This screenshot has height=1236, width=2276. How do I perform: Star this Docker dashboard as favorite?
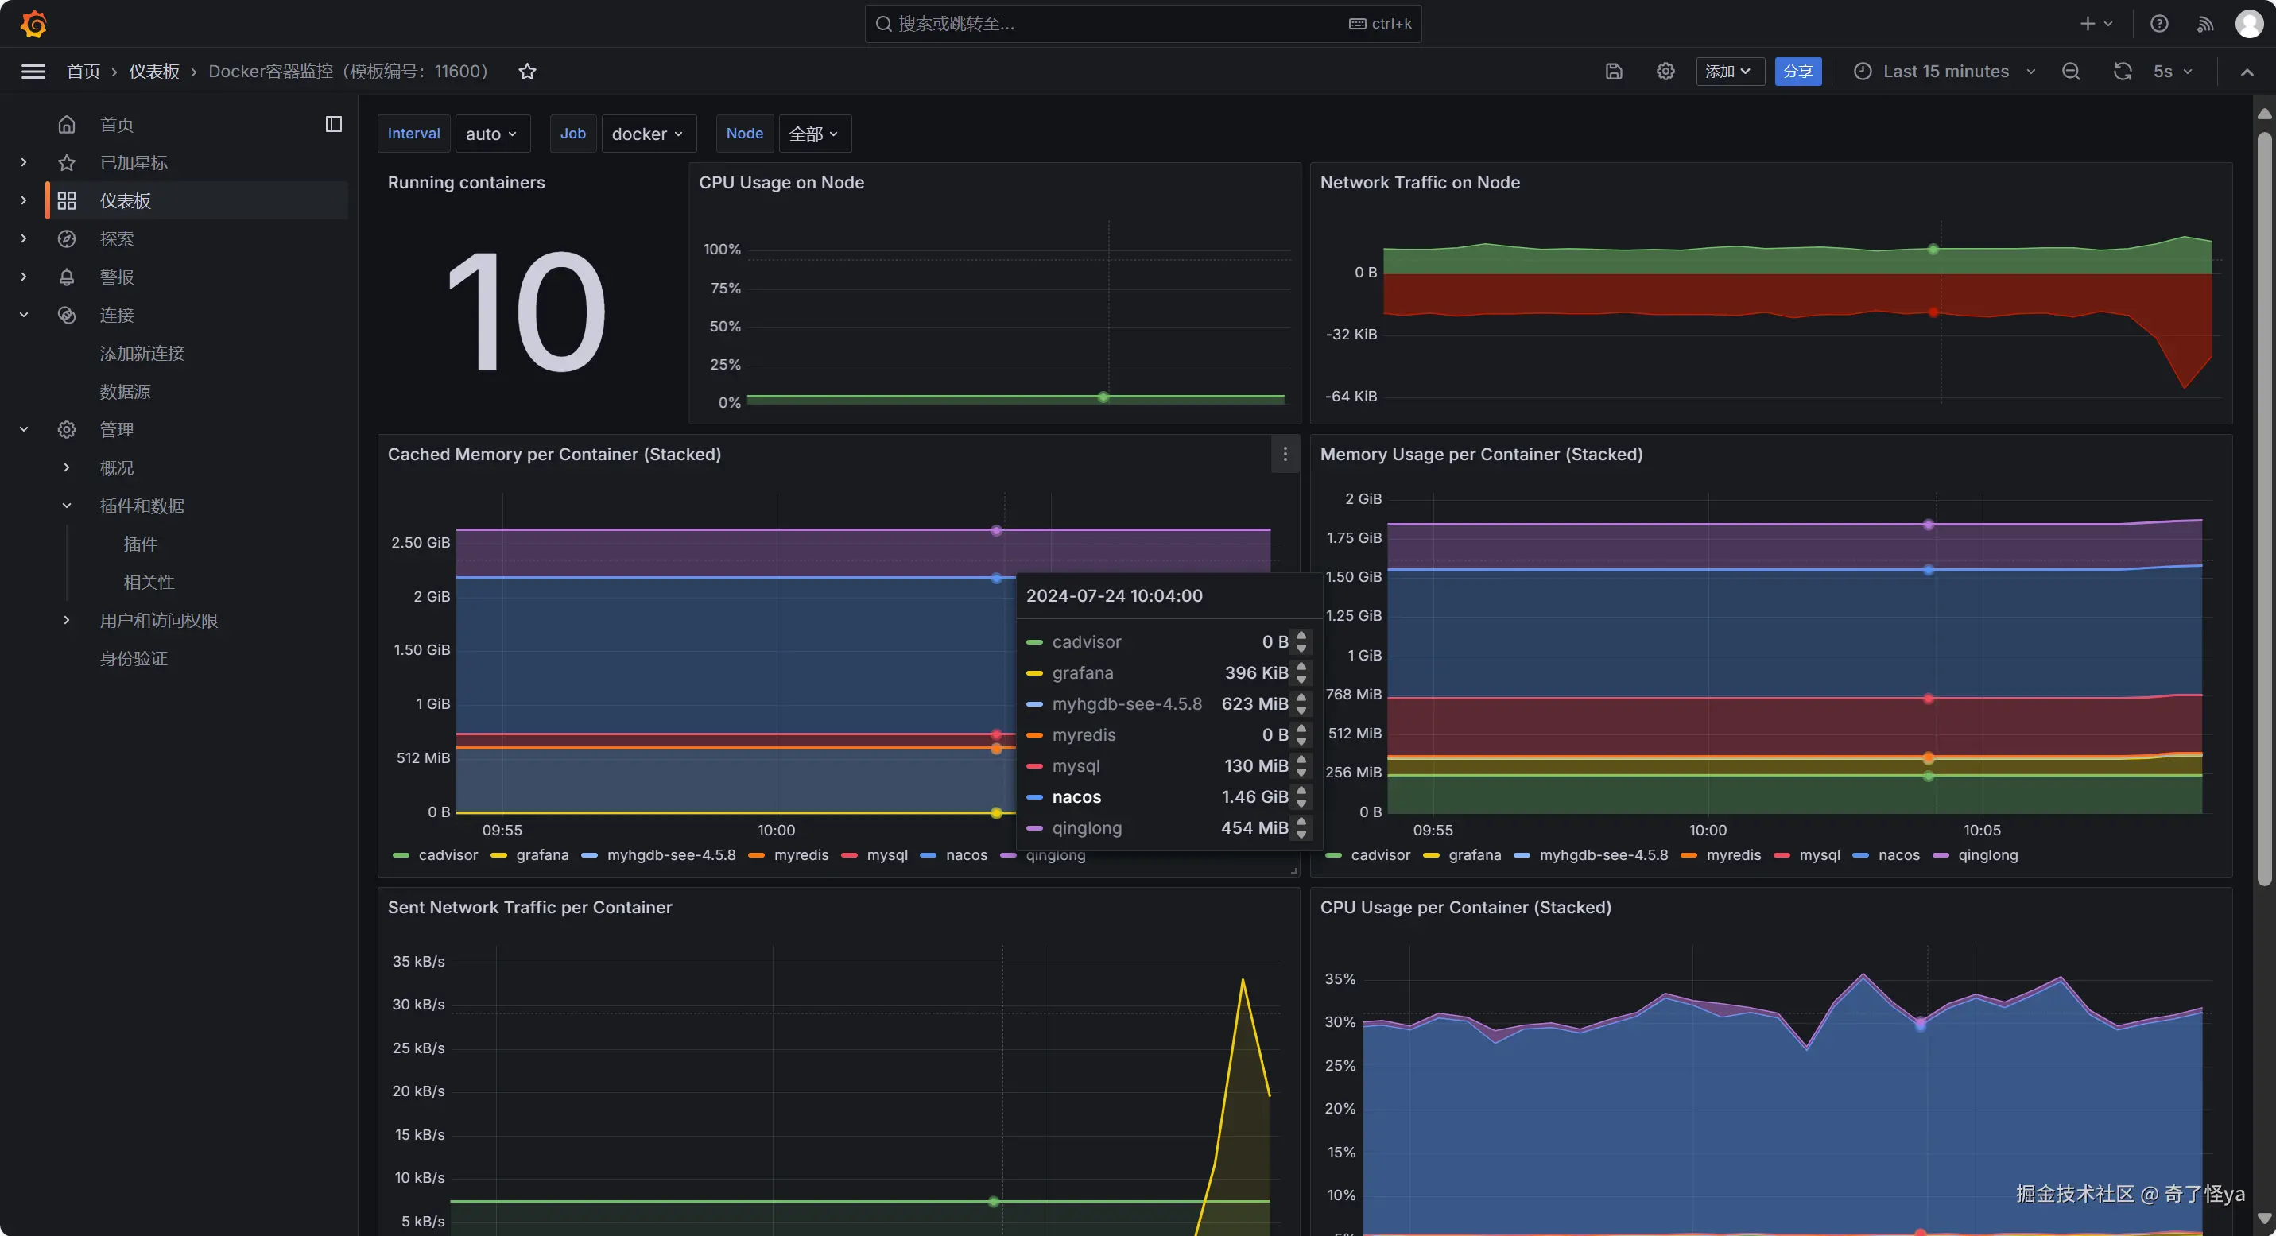tap(528, 72)
